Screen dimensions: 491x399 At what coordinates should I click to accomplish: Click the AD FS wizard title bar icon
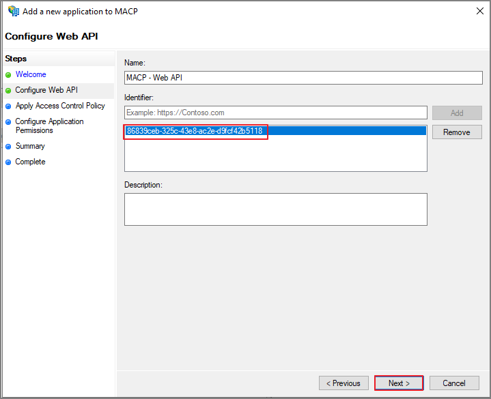[14, 11]
